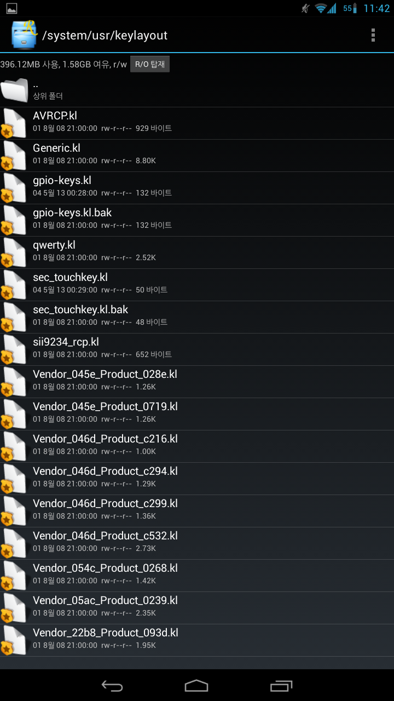Screen dimensions: 394x701
Task: Tap the Android back navigation icon
Action: (112, 686)
